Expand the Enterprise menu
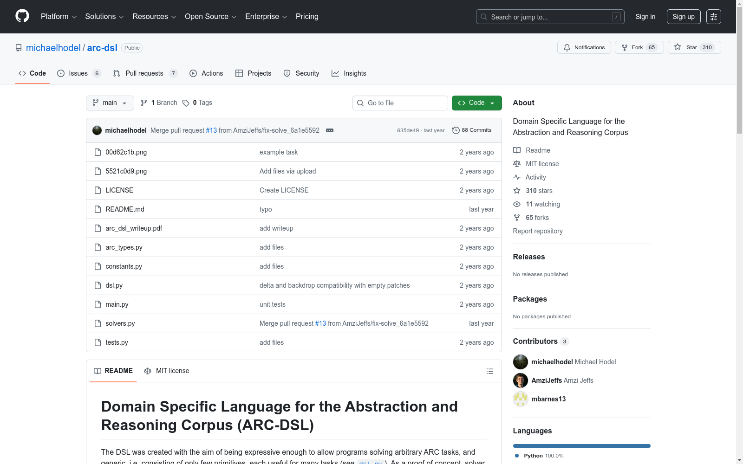The height and width of the screenshot is (464, 743). [266, 17]
